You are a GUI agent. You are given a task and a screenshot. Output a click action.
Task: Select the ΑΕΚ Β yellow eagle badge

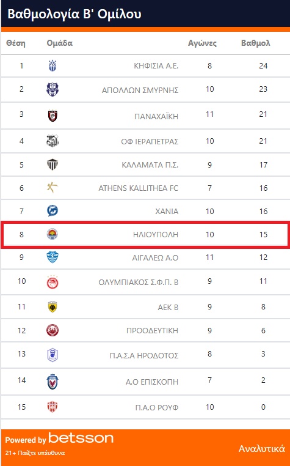[53, 307]
